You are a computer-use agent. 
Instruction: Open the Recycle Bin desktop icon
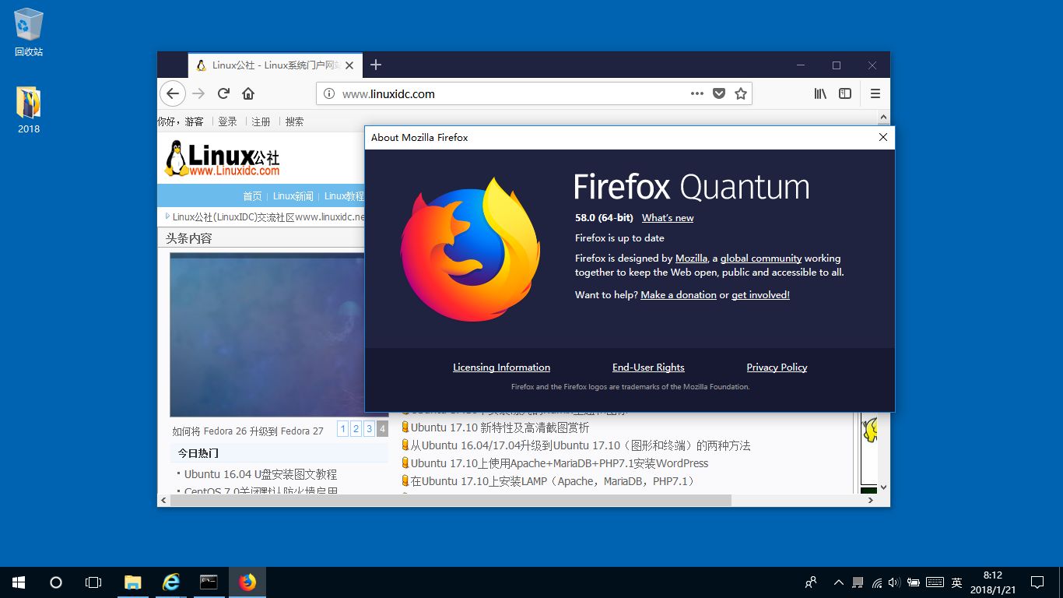coord(29,33)
